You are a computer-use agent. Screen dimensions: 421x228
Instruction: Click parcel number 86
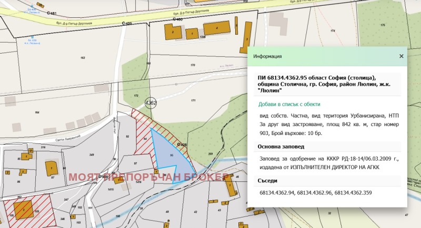18,182
